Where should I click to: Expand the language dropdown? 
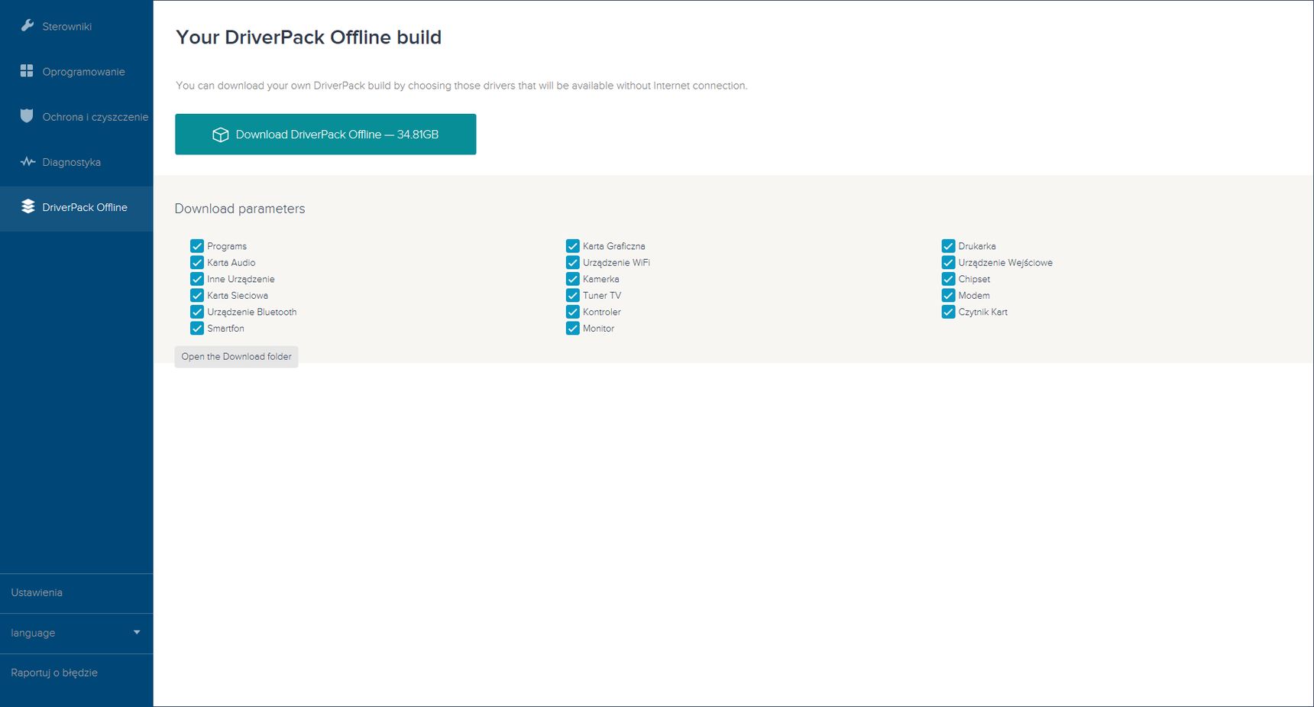76,633
